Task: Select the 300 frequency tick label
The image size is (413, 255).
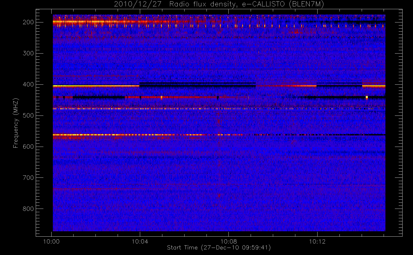Action: (28, 53)
